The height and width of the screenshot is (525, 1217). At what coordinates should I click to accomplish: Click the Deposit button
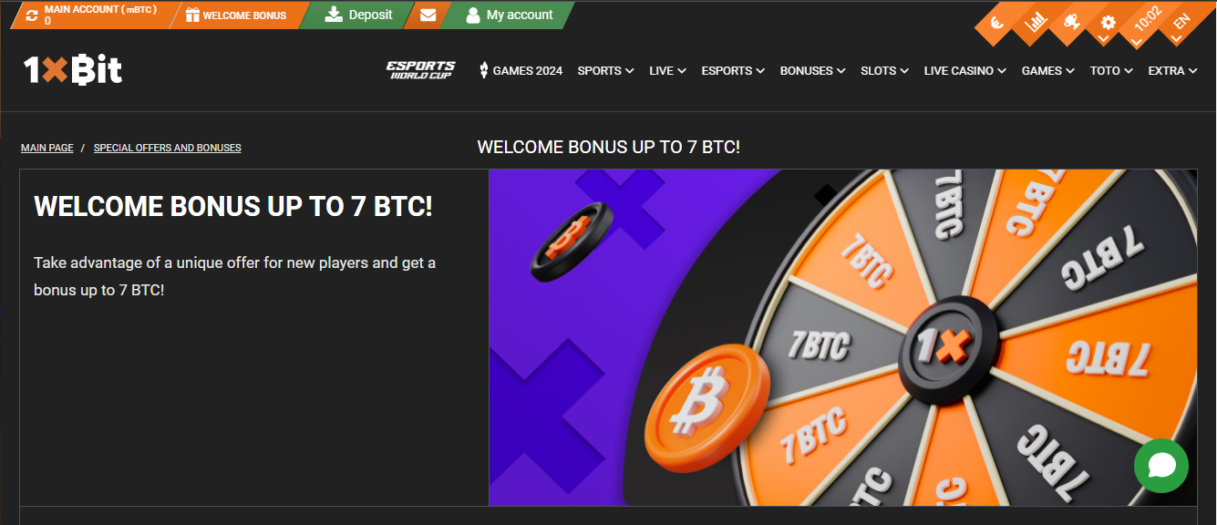click(358, 15)
